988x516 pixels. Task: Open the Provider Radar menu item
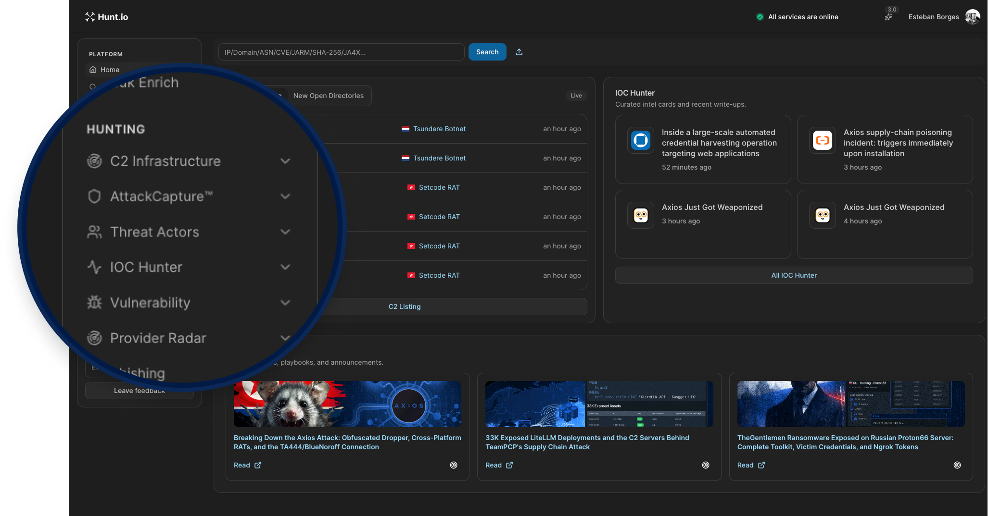pyautogui.click(x=158, y=338)
